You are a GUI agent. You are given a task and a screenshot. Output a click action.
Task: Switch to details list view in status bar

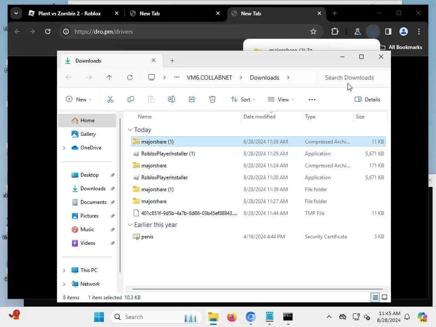click(376, 298)
